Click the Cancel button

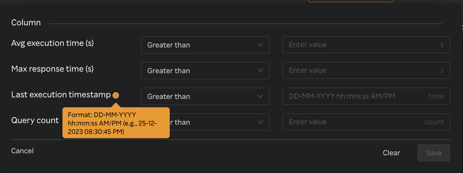point(23,151)
